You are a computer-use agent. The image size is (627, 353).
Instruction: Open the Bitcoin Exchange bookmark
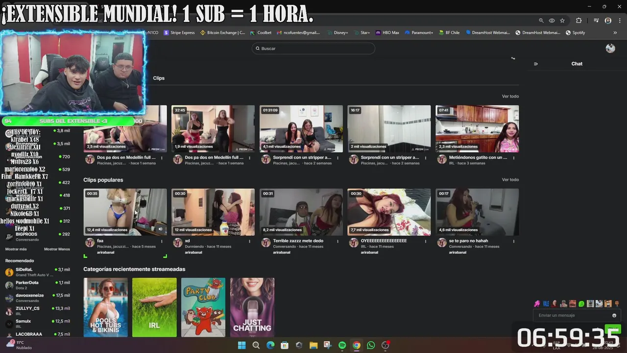[223, 33]
